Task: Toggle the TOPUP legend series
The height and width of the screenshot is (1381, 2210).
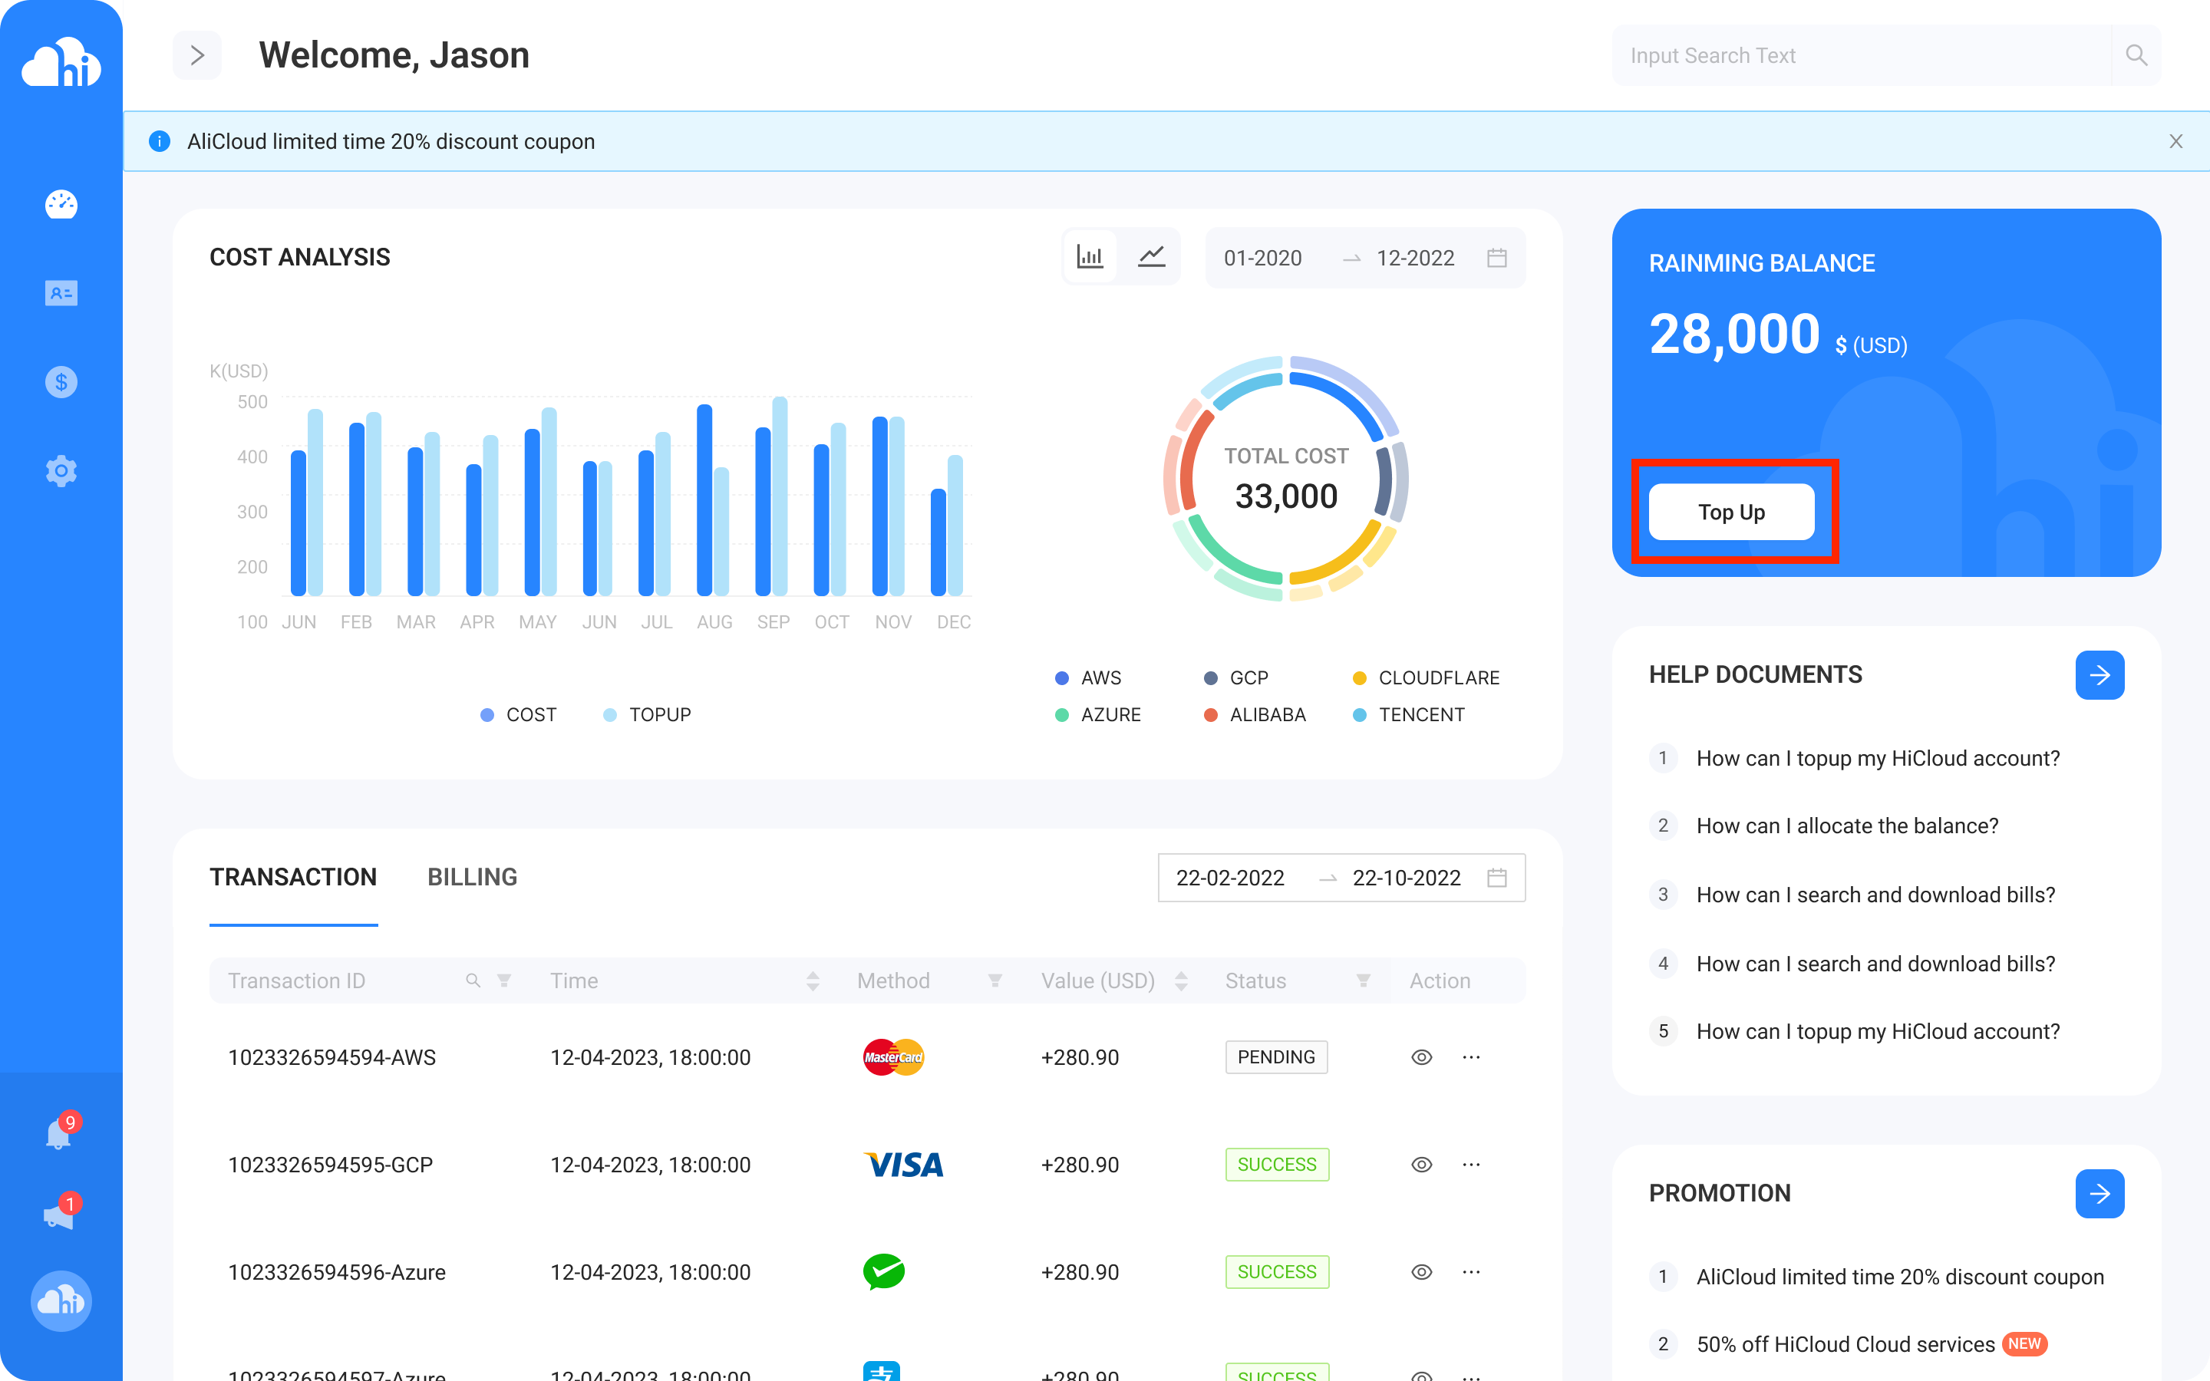Action: [648, 715]
